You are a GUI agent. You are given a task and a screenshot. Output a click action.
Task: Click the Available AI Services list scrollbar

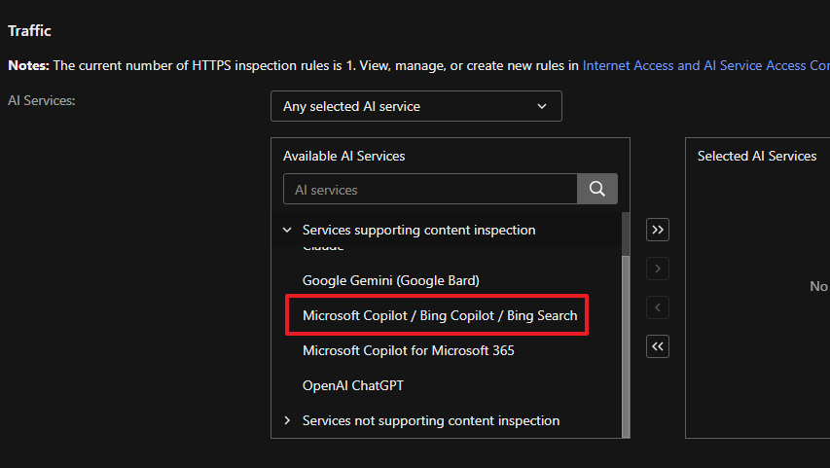[x=626, y=341]
